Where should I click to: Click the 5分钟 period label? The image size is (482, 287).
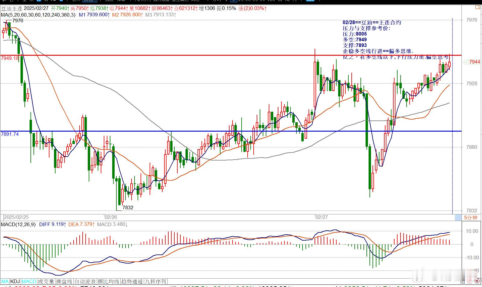click(471, 217)
